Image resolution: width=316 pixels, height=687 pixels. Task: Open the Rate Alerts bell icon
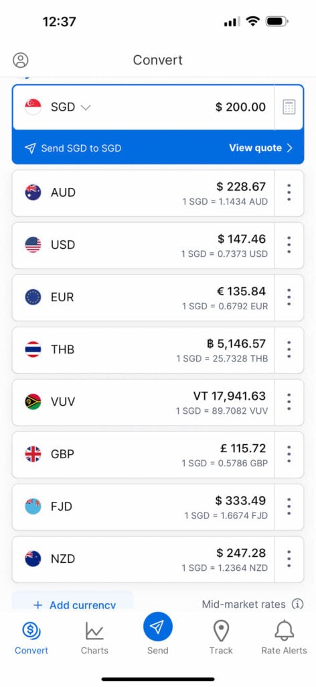[284, 631]
